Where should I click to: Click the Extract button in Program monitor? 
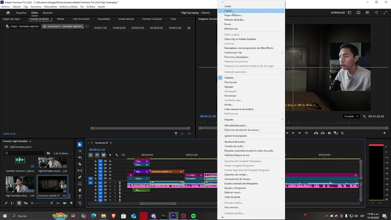tap(323, 133)
